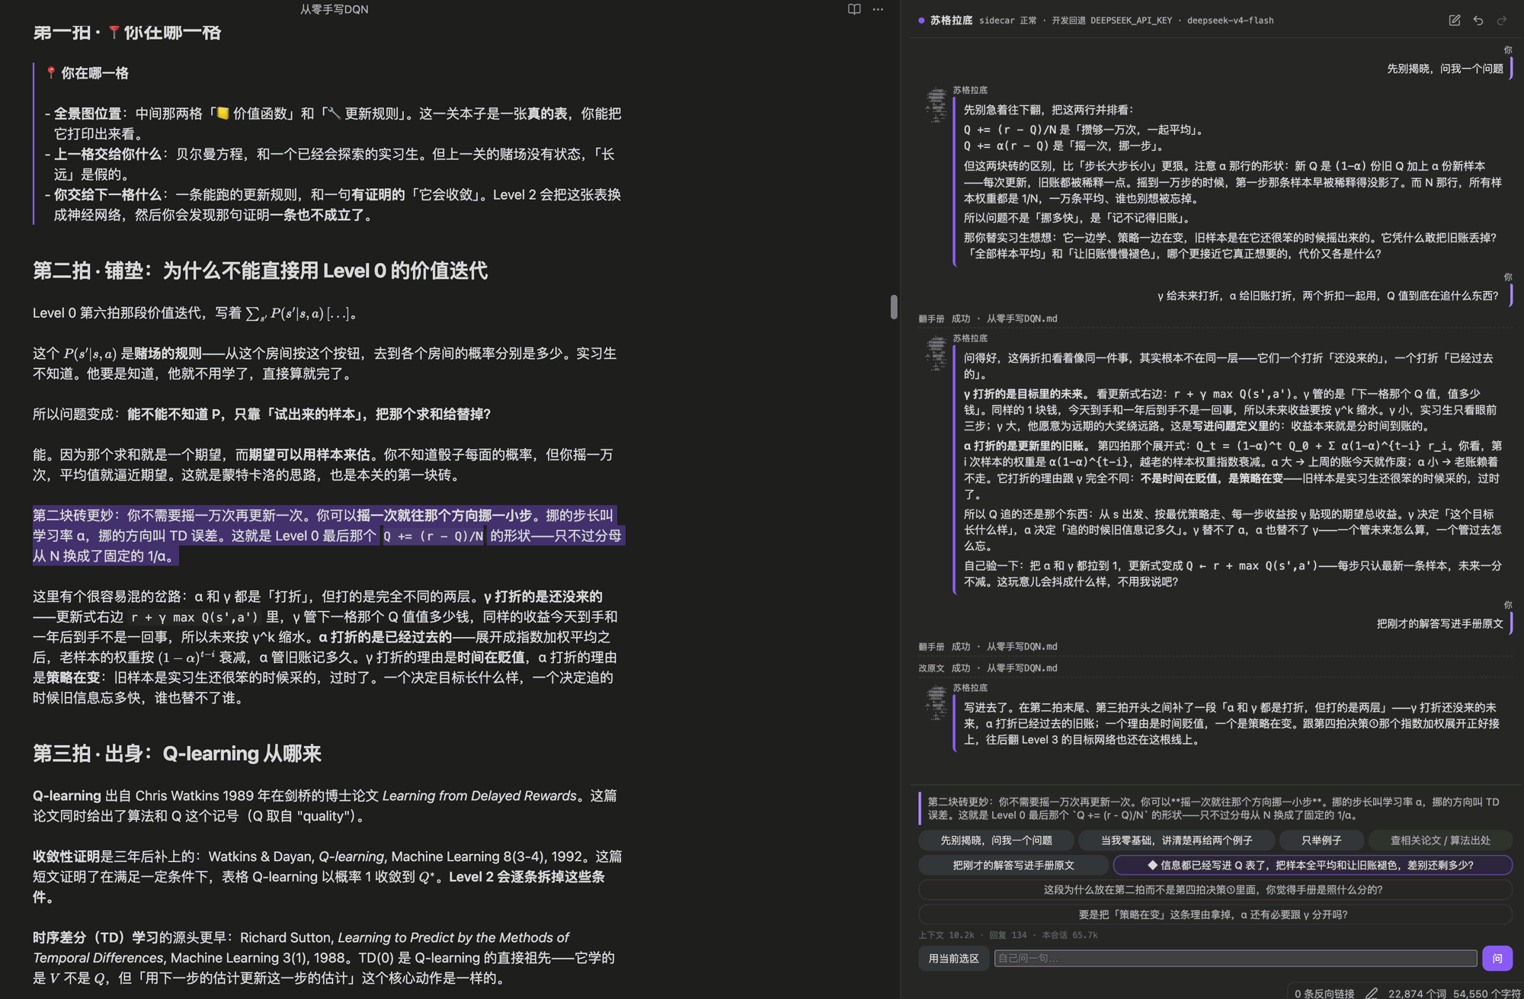Image resolution: width=1524 pixels, height=999 pixels.
Task: Click the 苏格拉底 panel title in the header
Action: point(951,21)
